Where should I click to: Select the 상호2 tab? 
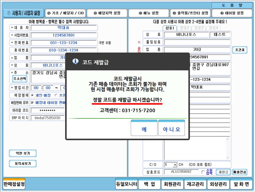(184, 28)
